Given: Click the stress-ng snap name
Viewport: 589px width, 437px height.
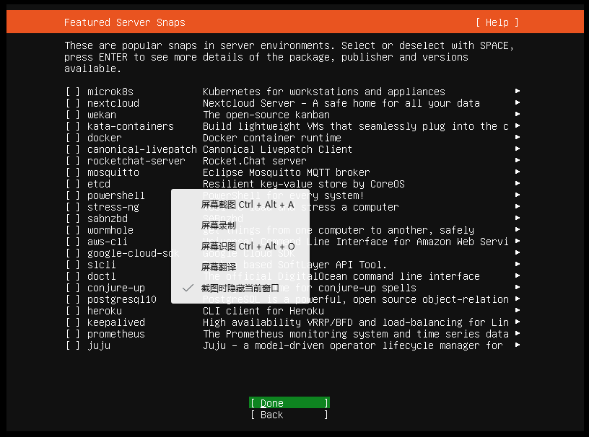Looking at the screenshot, I should coord(113,207).
